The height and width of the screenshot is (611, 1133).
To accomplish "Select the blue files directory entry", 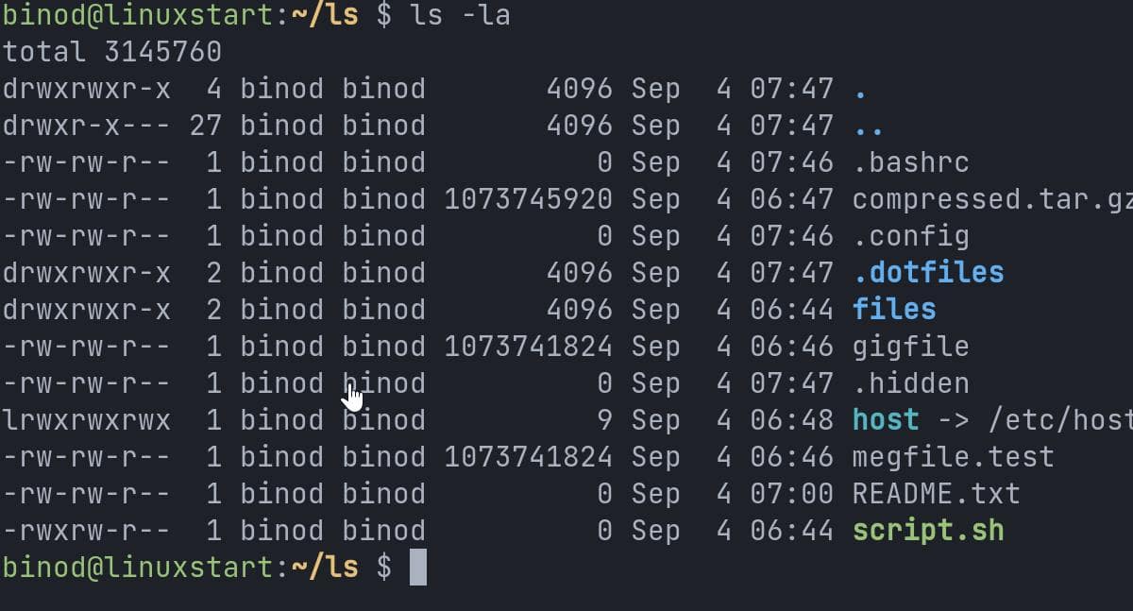I will [x=893, y=310].
